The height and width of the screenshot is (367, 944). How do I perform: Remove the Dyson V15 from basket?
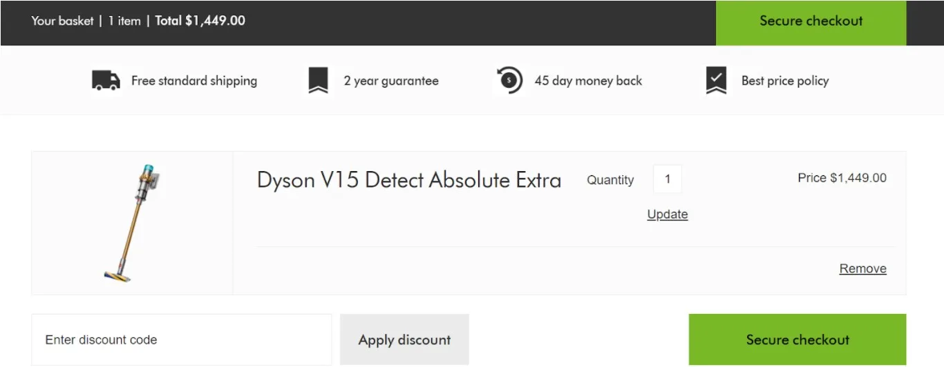pos(862,269)
